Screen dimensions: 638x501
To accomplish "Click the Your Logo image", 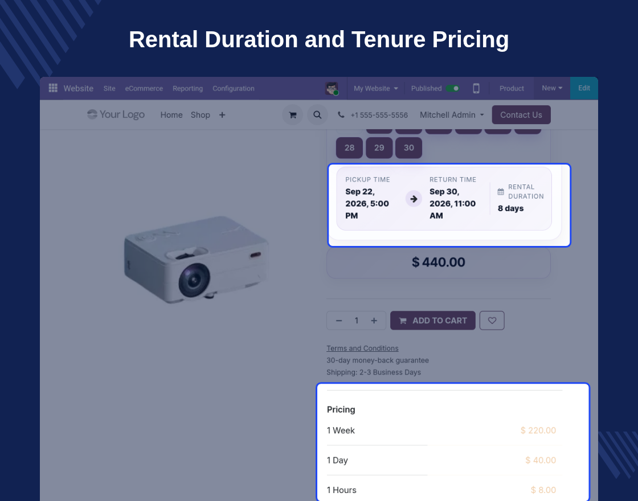I will point(116,114).
